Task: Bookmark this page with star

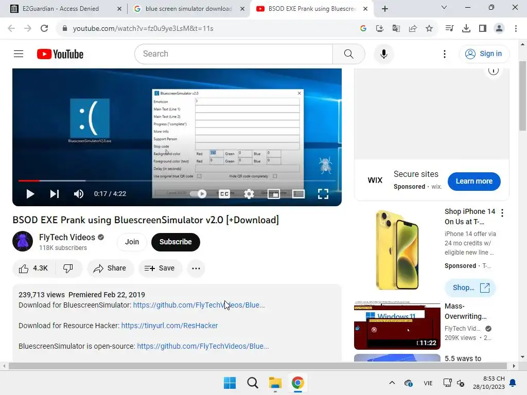Action: tap(429, 29)
